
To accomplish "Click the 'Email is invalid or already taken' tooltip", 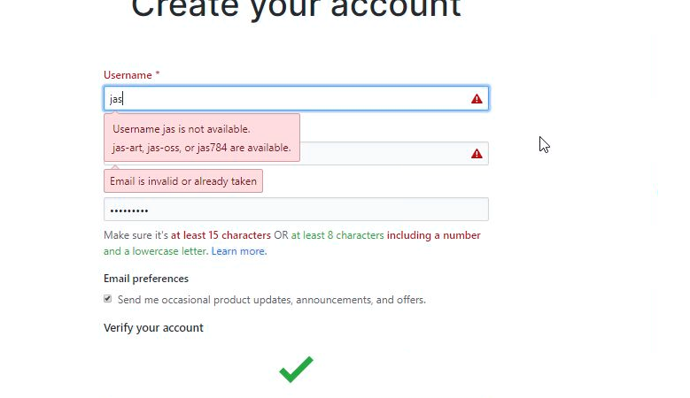I will [x=183, y=181].
